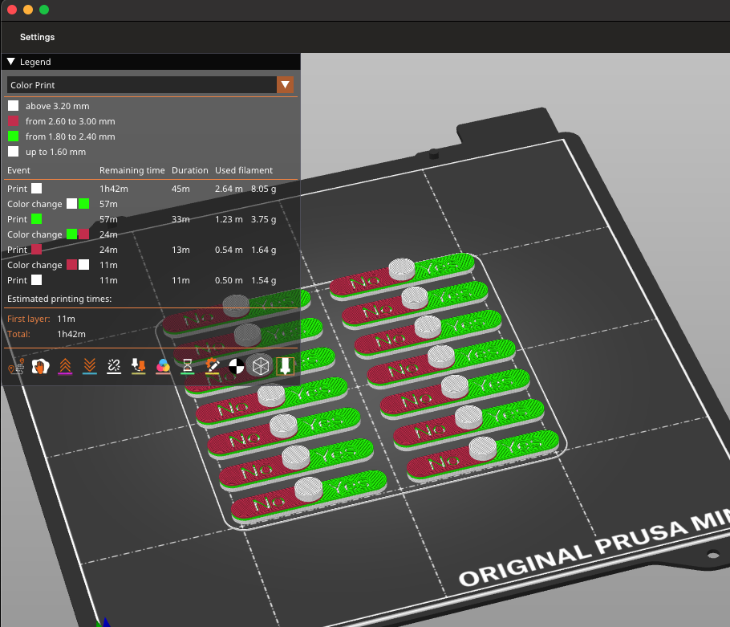This screenshot has width=730, height=627.
Task: Click white swatch for up to 1.60 mm
Action: point(13,152)
